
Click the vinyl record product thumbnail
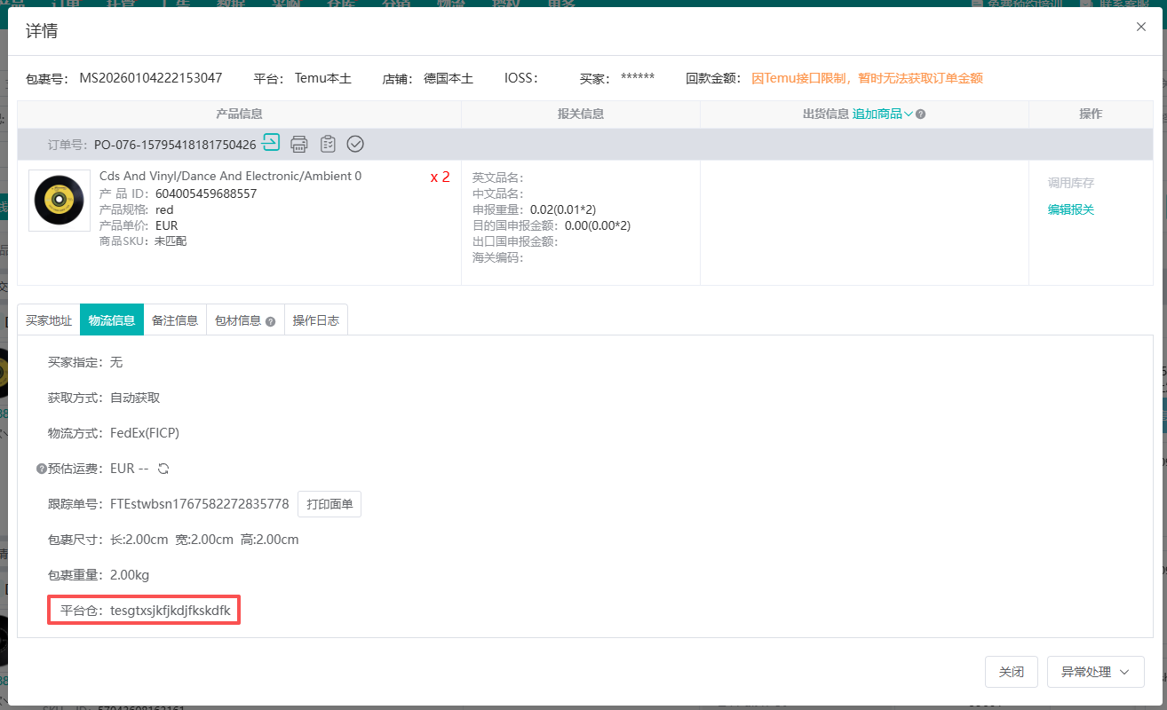point(60,201)
